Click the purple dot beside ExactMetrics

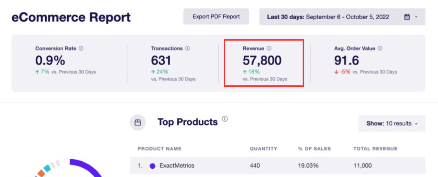153,166
